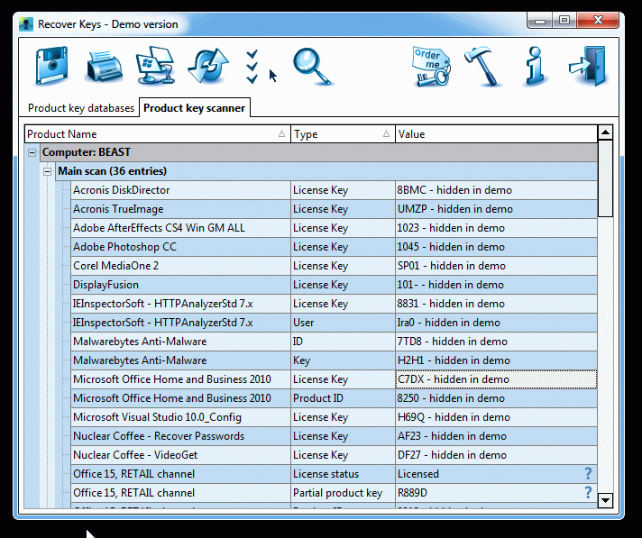642x538 pixels.
Task: Sort by Type column header
Action: 343,134
